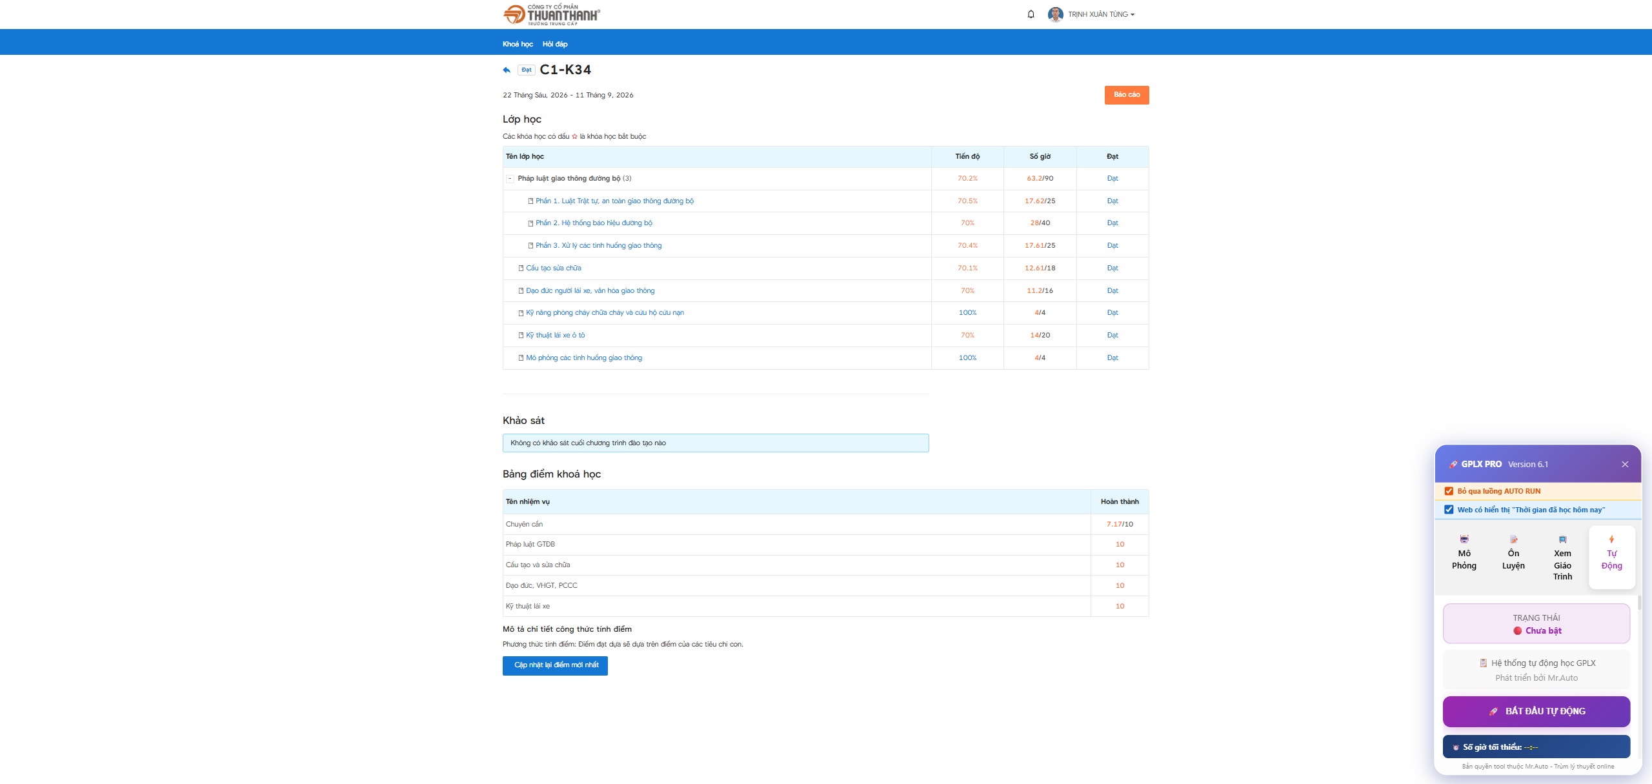Open the Cấu tạo sửa chữa course
Image resolution: width=1652 pixels, height=784 pixels.
[x=553, y=268]
